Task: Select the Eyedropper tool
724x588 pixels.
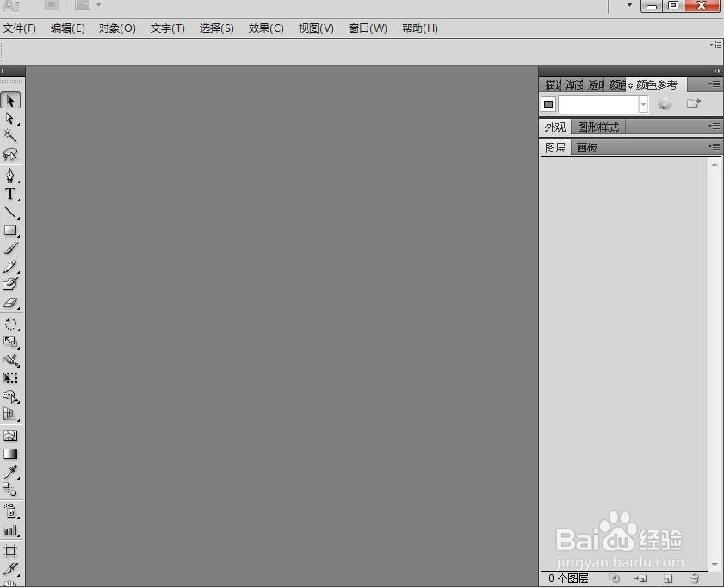Action: click(10, 472)
